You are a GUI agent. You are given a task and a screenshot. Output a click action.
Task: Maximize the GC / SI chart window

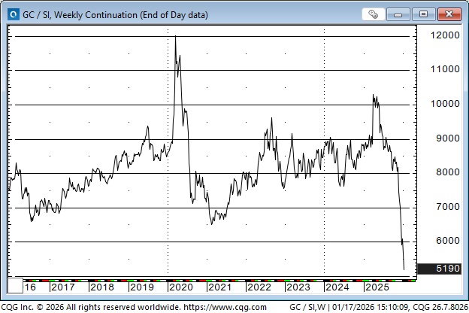coord(423,14)
